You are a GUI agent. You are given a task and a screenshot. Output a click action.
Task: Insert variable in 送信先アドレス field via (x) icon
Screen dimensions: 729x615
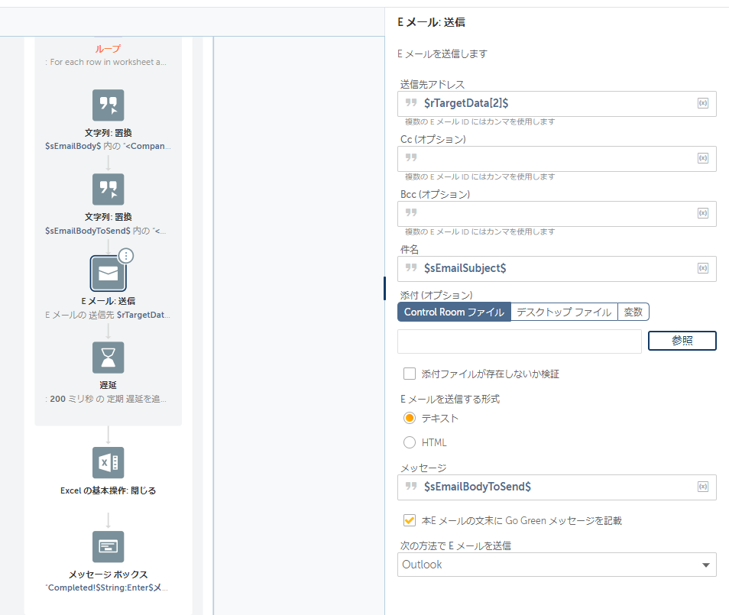click(x=703, y=103)
